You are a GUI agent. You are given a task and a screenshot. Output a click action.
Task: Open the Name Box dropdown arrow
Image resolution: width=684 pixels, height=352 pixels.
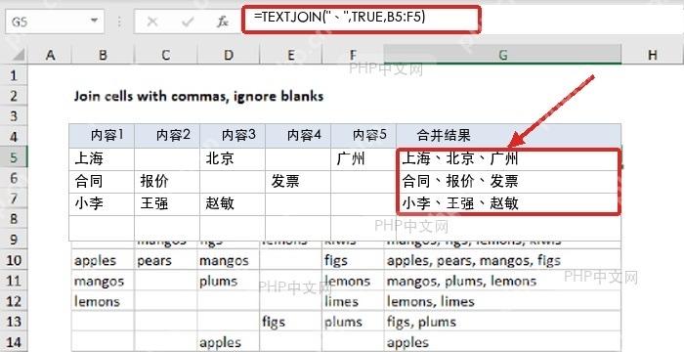pyautogui.click(x=94, y=21)
